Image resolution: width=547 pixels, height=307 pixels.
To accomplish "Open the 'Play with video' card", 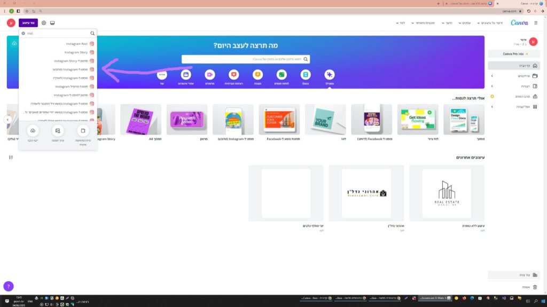I will tap(187, 119).
